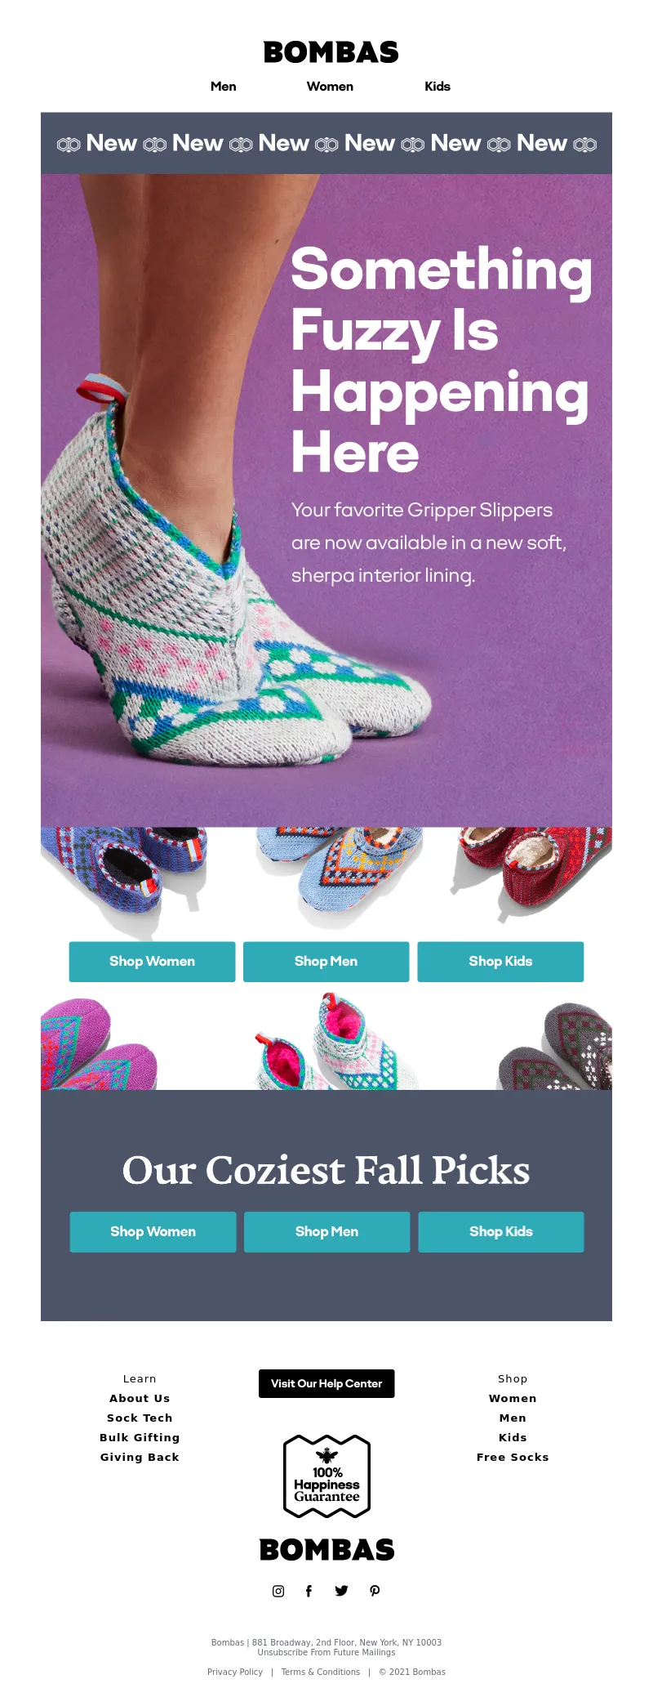653x1706 pixels.
Task: Click the Bombas logo at top
Action: coord(331,52)
